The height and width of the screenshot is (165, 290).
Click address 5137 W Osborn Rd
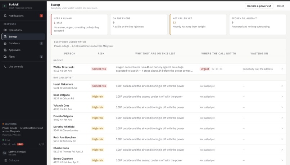point(64,98)
